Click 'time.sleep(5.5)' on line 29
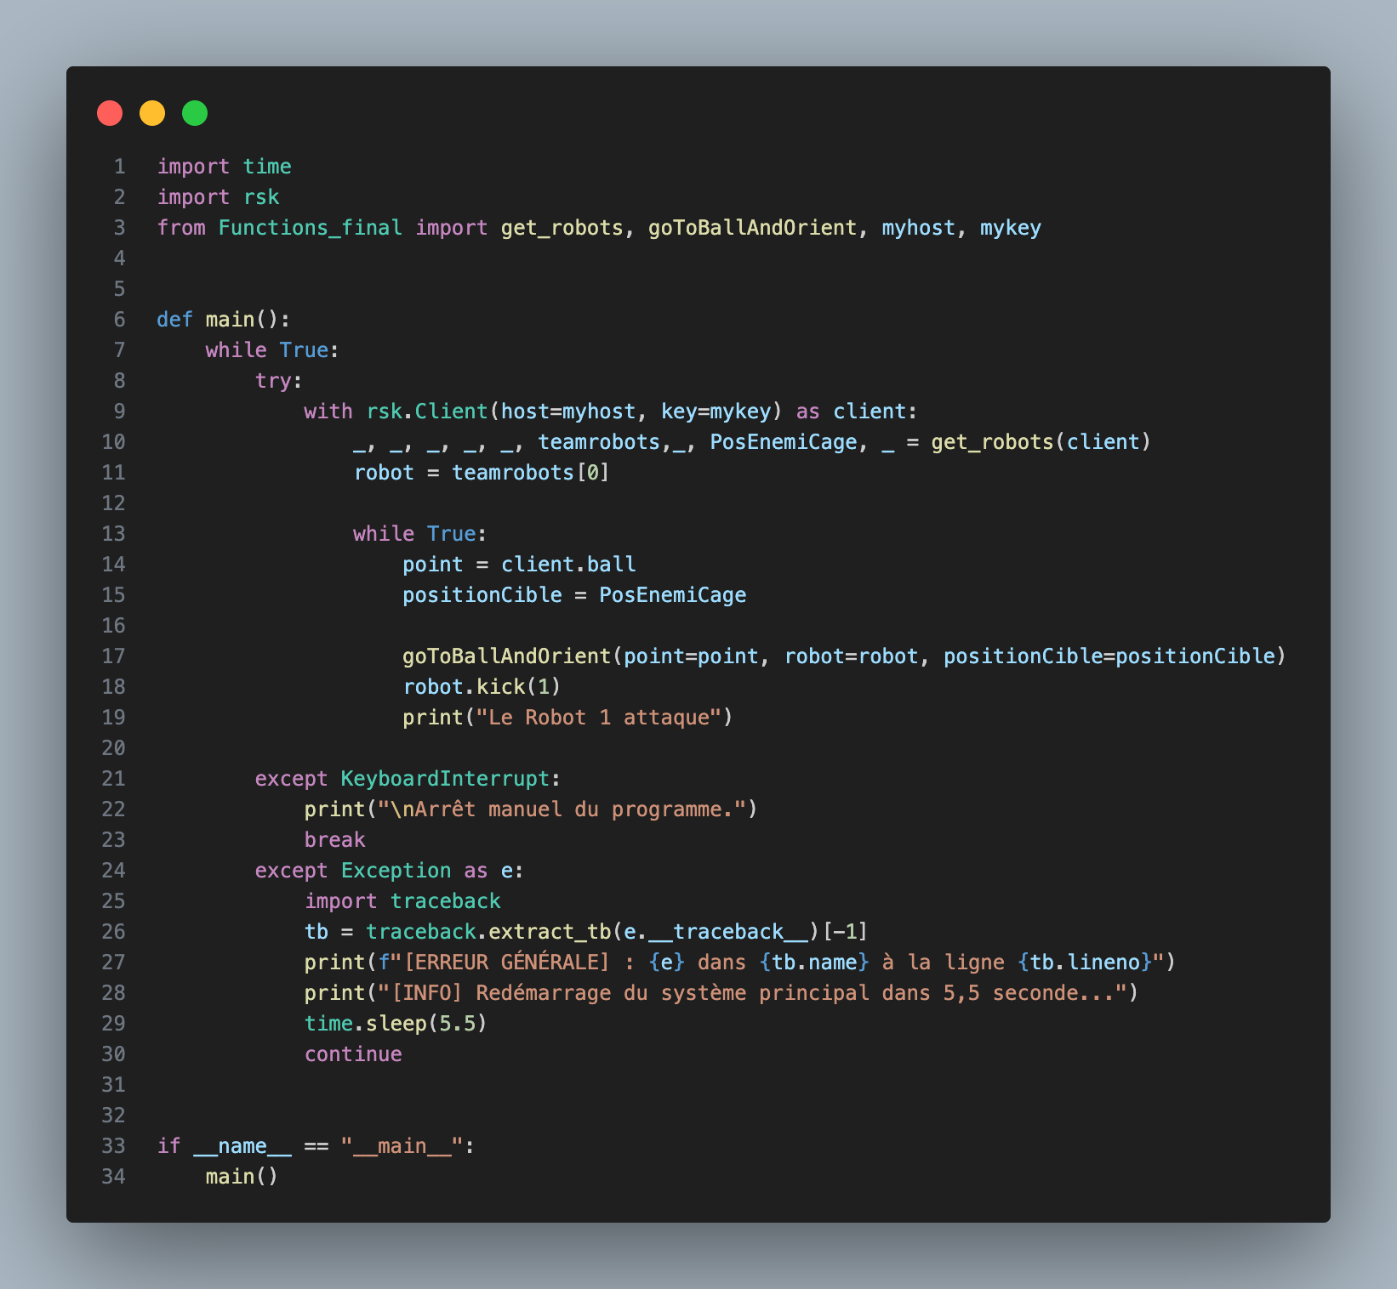 pos(396,1024)
